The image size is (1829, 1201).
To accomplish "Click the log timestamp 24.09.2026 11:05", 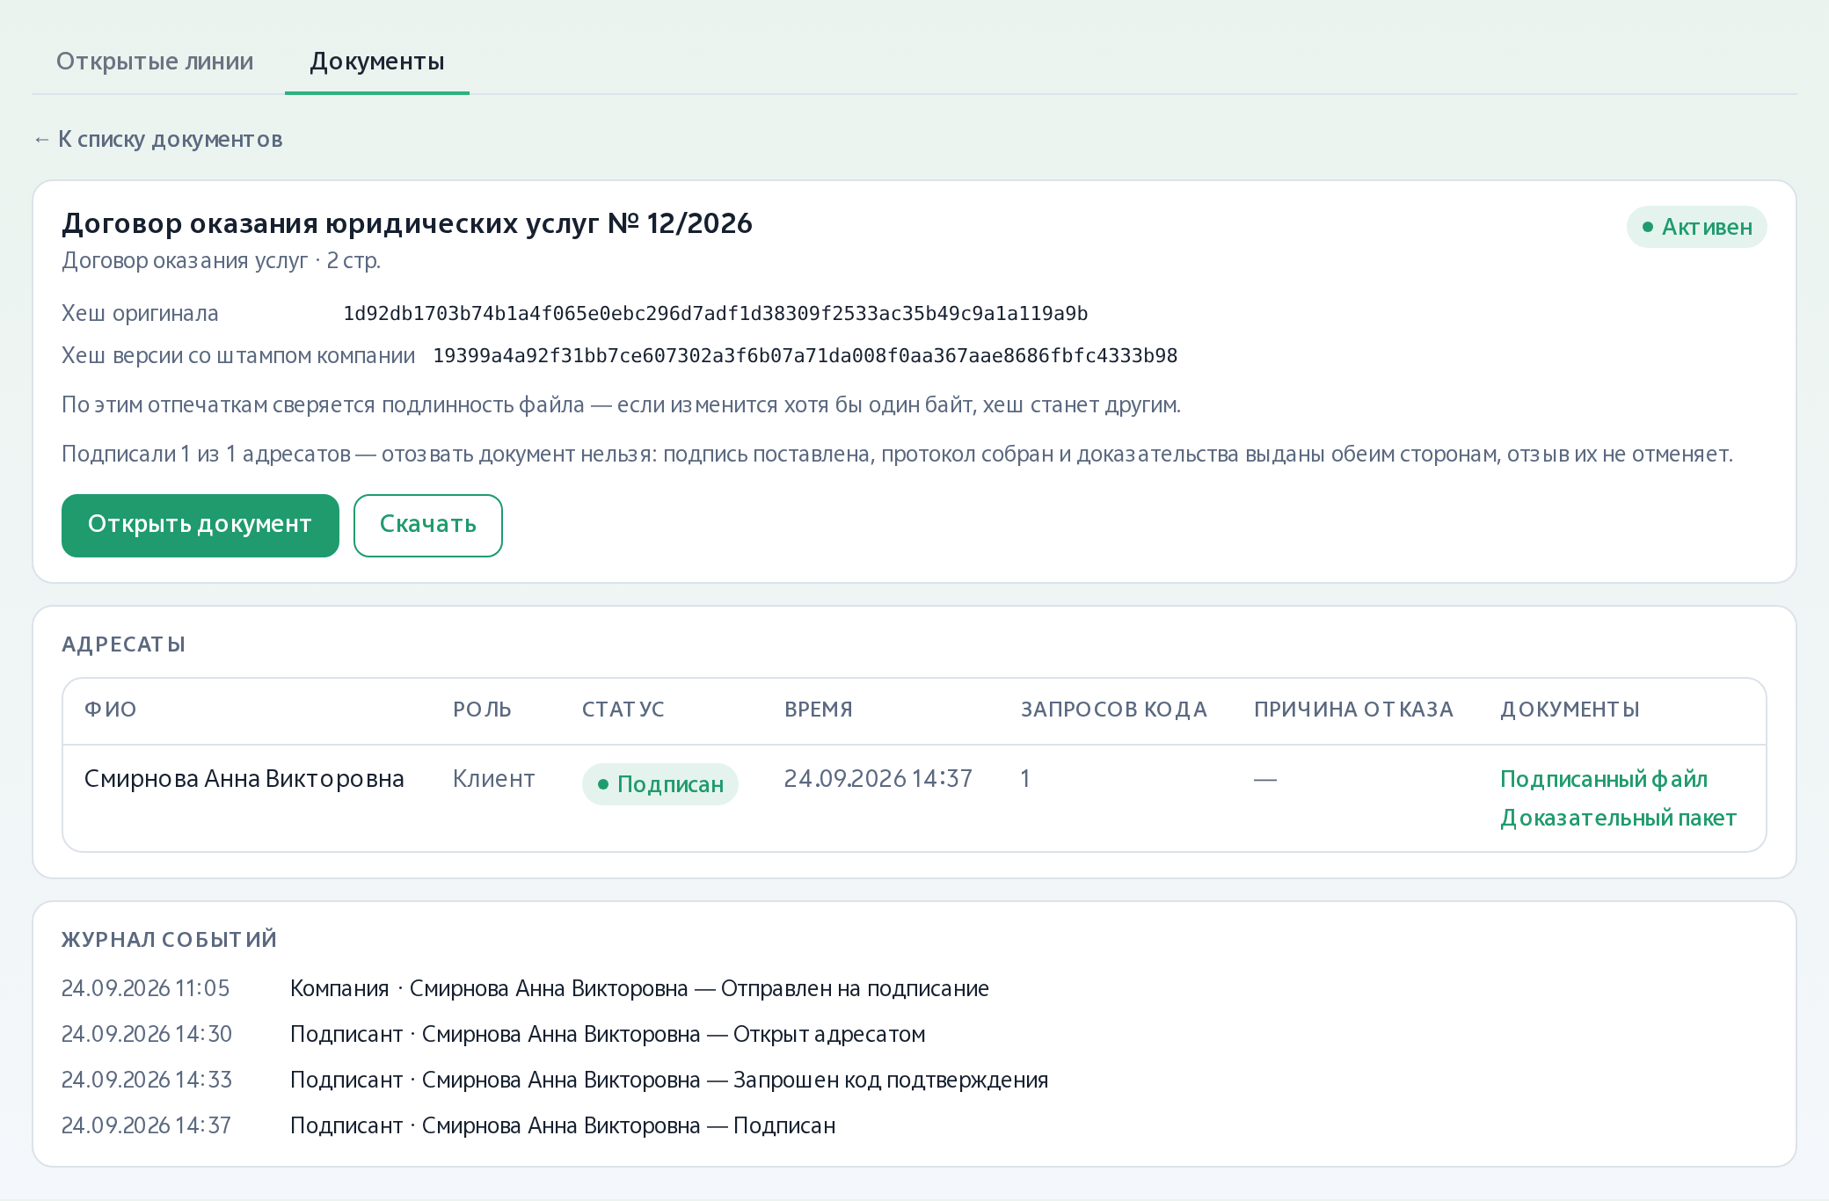I will 146,988.
